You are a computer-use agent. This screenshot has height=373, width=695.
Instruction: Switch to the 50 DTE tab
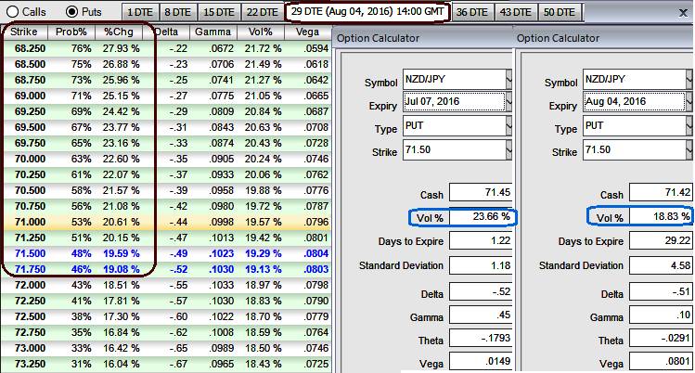560,12
